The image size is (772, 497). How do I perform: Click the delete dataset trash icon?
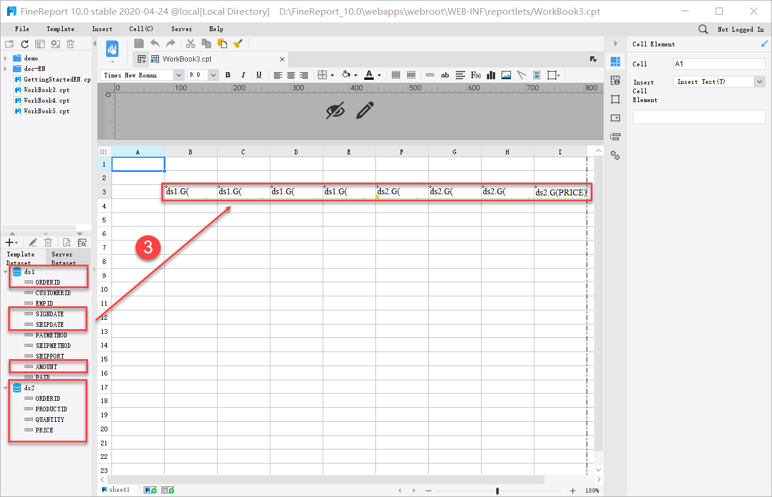coord(48,242)
